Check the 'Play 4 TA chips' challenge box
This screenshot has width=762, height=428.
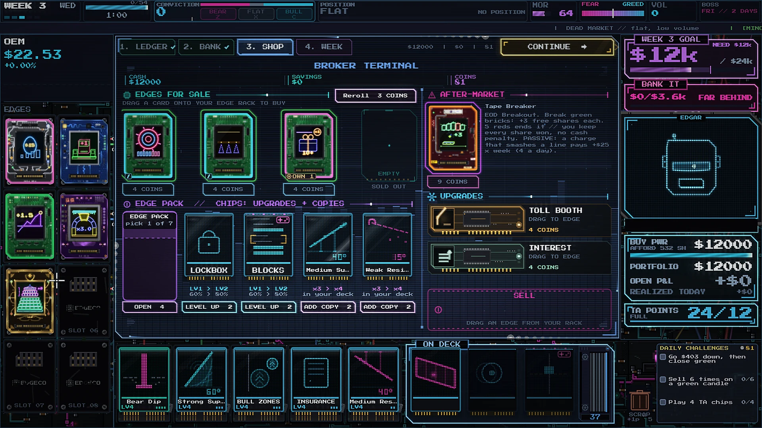663,402
